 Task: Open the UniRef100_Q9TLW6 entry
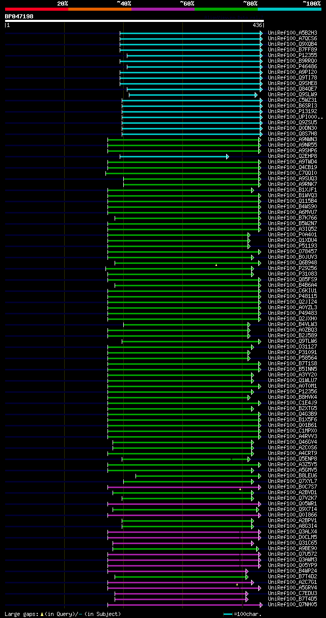(292, 341)
